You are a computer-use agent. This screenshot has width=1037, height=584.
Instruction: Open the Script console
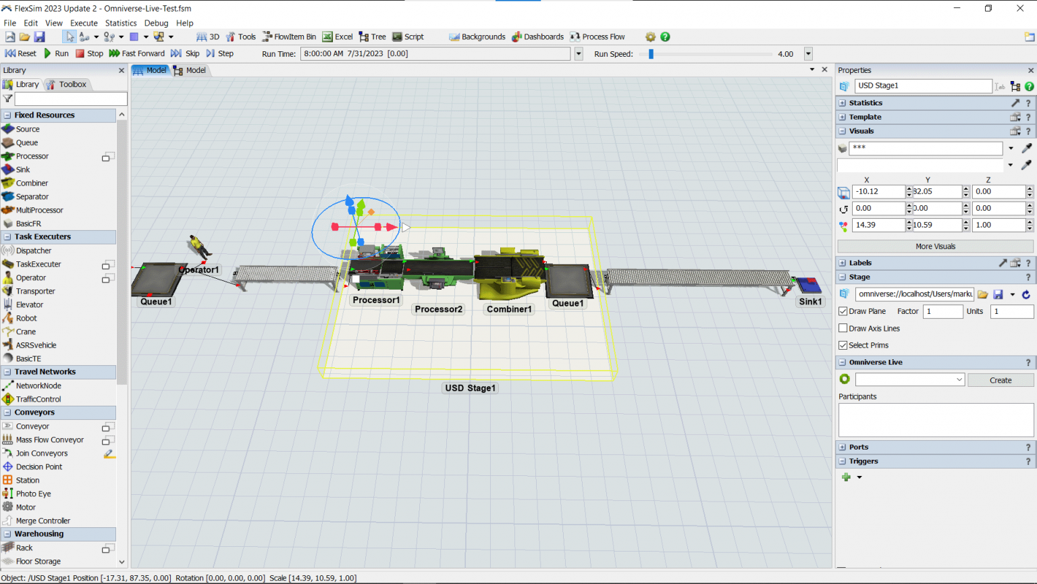(x=408, y=36)
